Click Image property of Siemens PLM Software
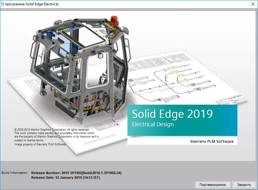Screen dimensions: 258x190 [40, 144]
